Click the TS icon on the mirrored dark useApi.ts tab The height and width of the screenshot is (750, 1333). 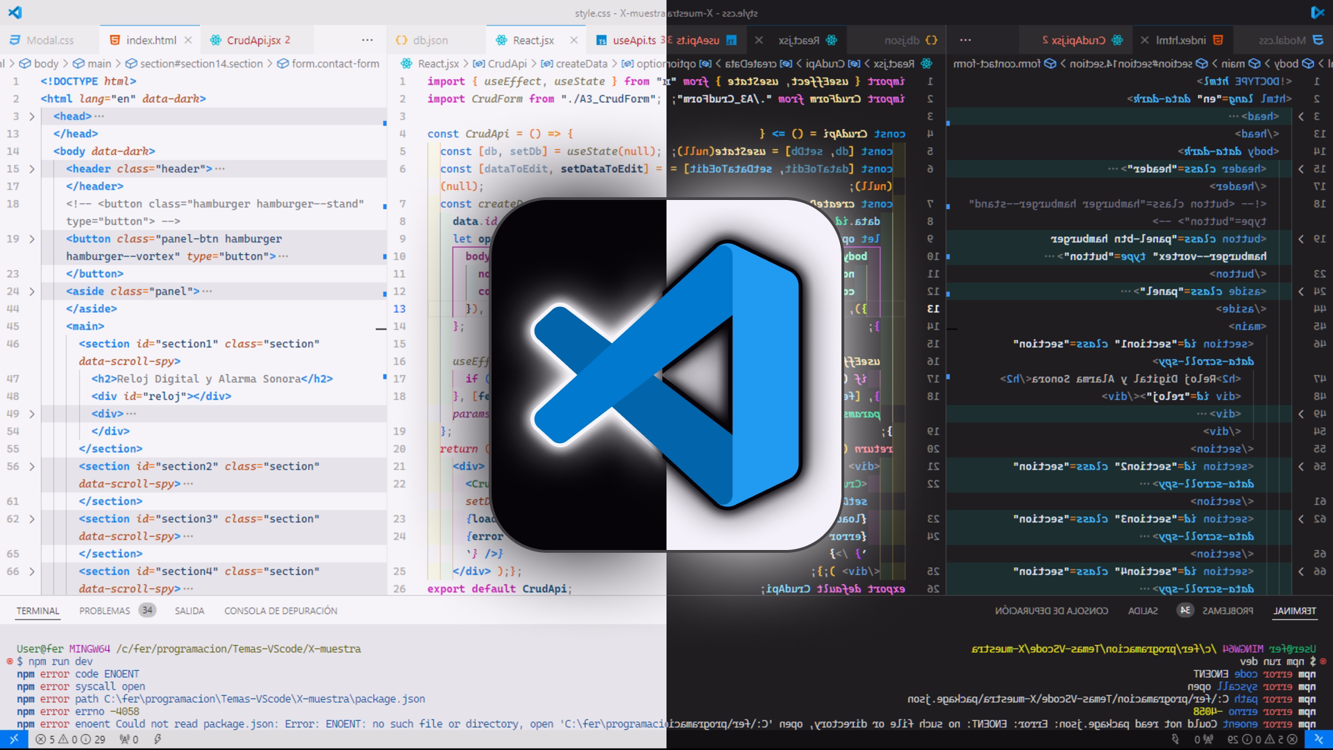732,40
